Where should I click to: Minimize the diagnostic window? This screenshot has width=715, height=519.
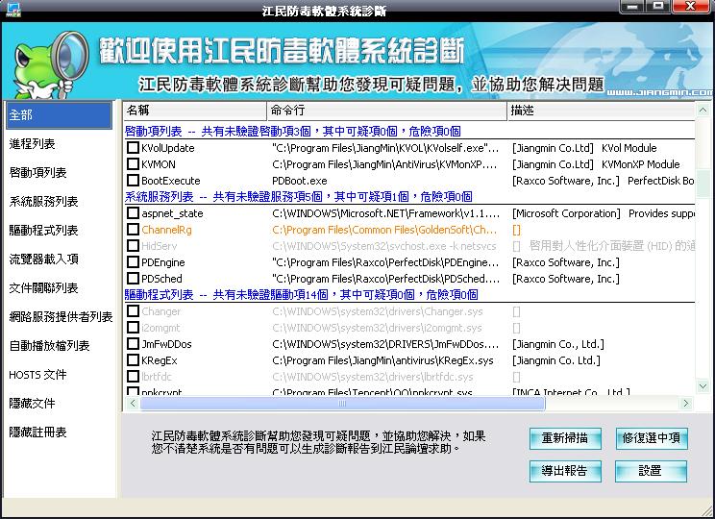[x=631, y=7]
